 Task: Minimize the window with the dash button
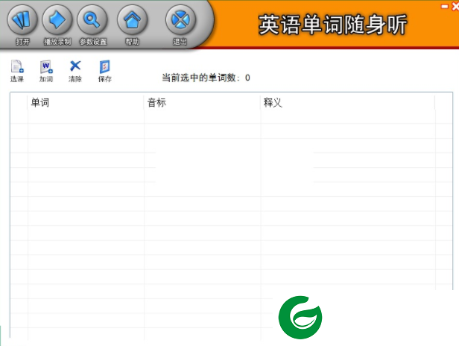point(445,6)
